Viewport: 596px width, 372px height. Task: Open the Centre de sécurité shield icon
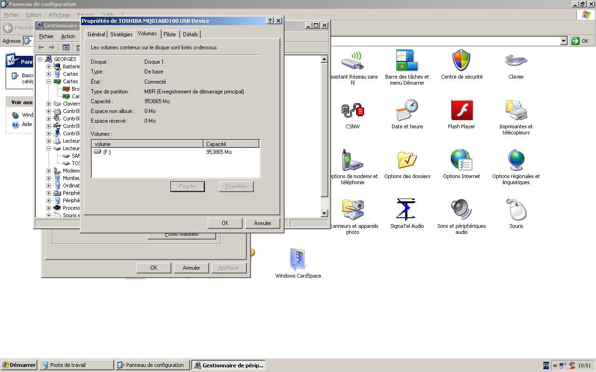click(x=461, y=60)
